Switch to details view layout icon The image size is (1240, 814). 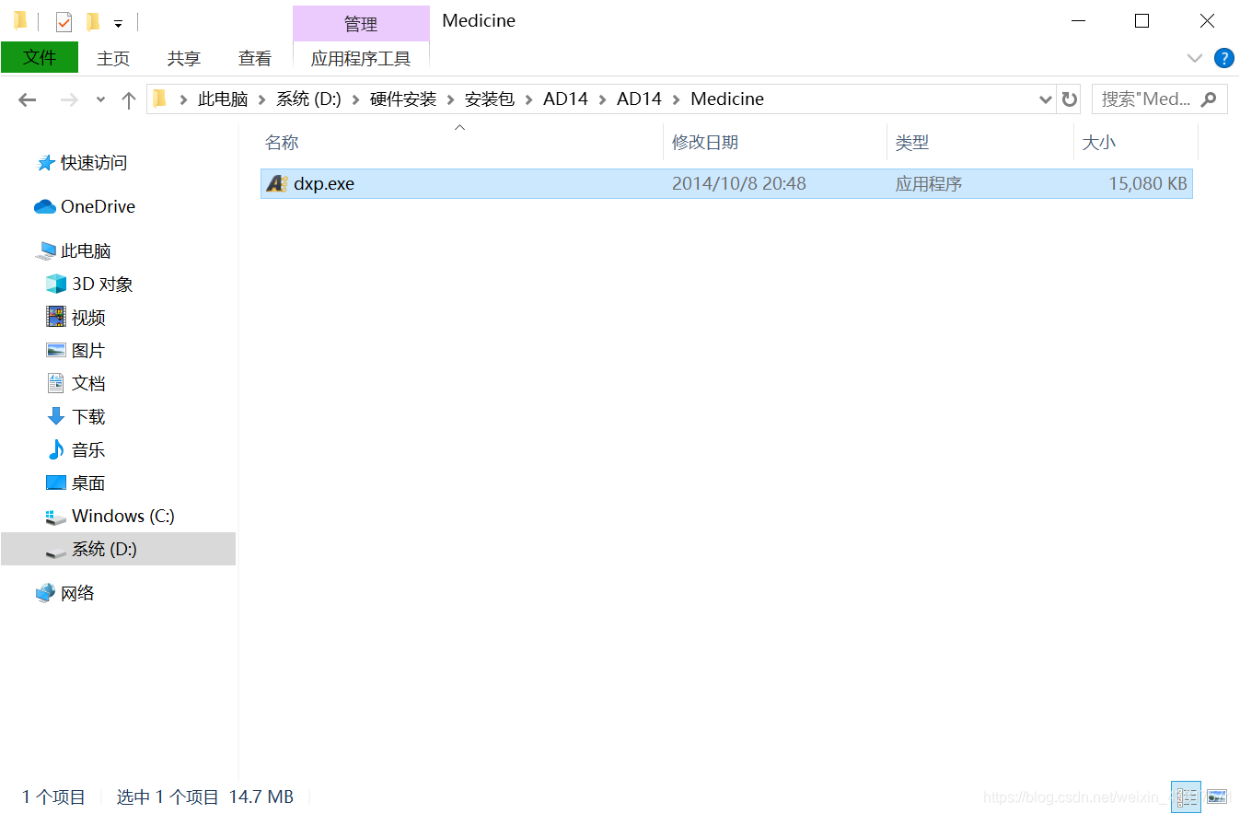click(1186, 797)
